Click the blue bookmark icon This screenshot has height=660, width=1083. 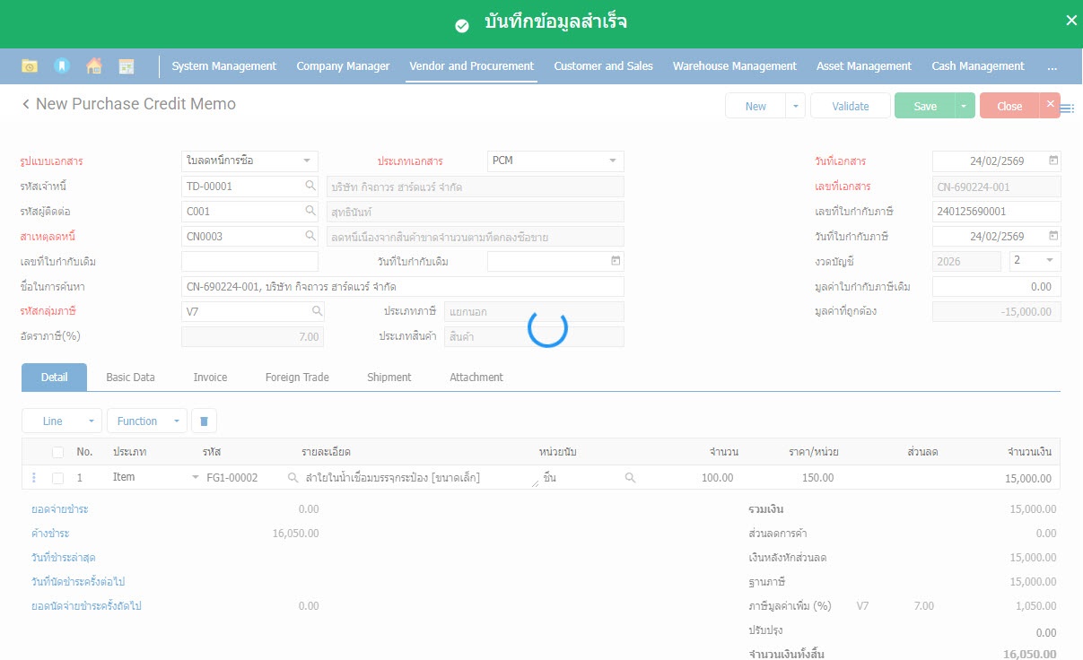[x=61, y=66]
